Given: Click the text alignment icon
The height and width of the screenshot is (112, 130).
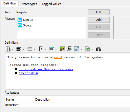Looking at the screenshot, I should [19, 49].
